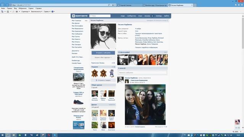Open the group selfie wall post photo
The height and width of the screenshot is (137, 244).
click(145, 105)
